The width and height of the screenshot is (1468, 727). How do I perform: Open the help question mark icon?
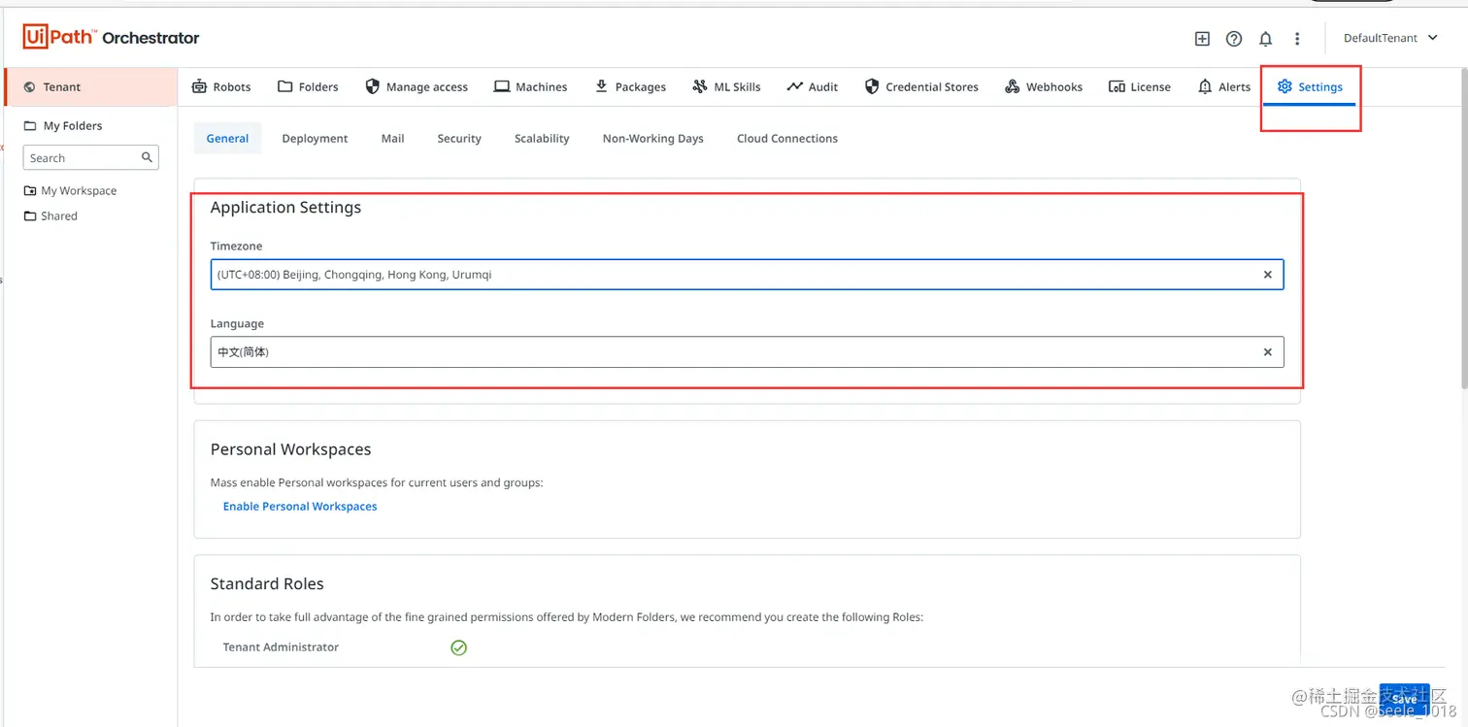1234,39
